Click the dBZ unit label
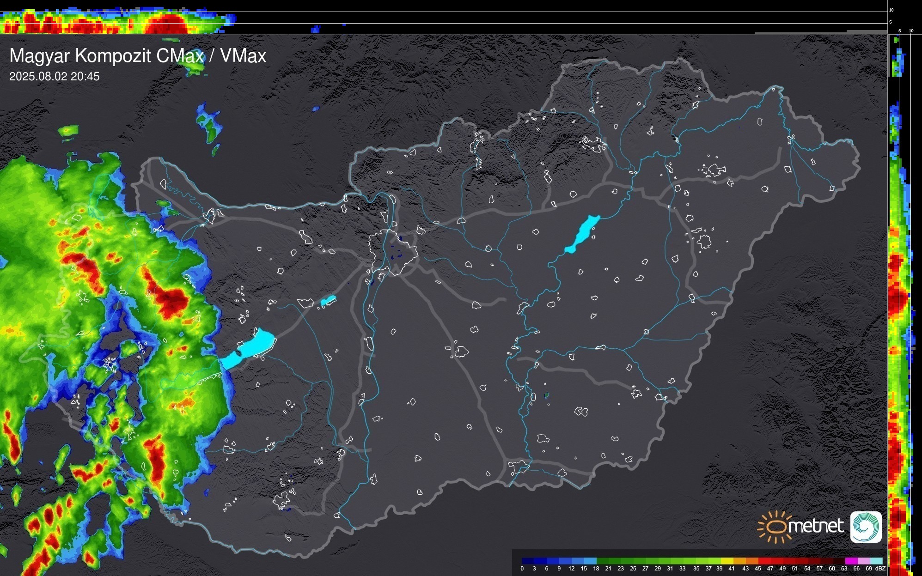922x576 pixels. coord(880,569)
